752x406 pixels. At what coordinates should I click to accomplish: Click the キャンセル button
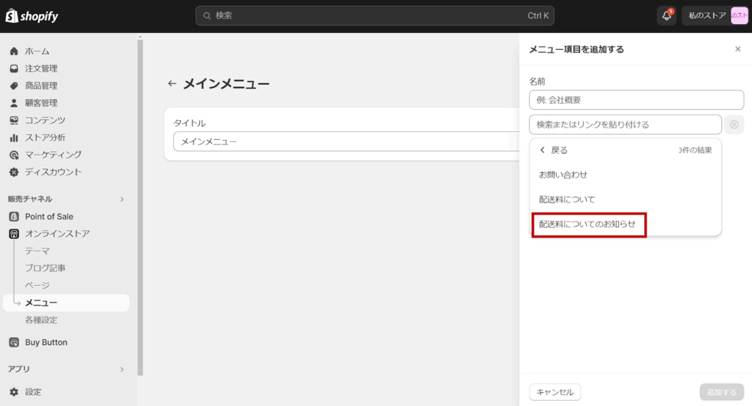click(x=555, y=392)
